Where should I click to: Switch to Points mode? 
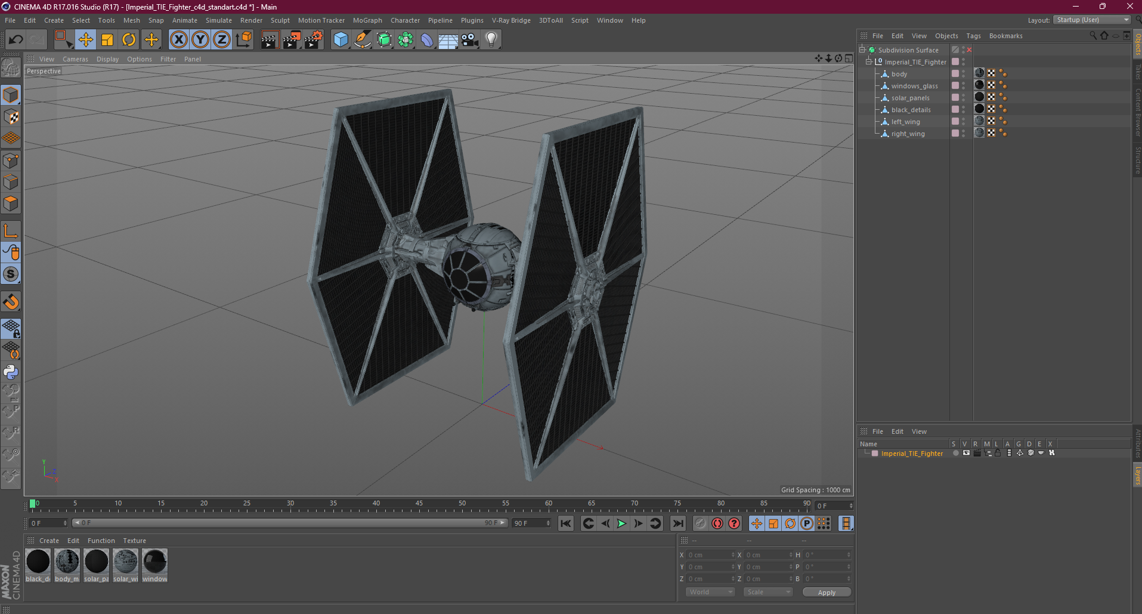[11, 161]
